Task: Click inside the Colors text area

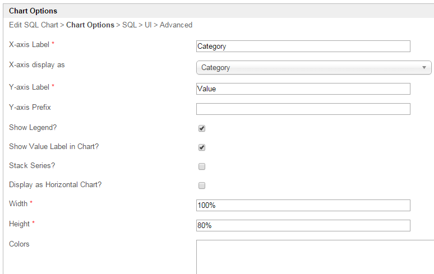Action: point(314,257)
